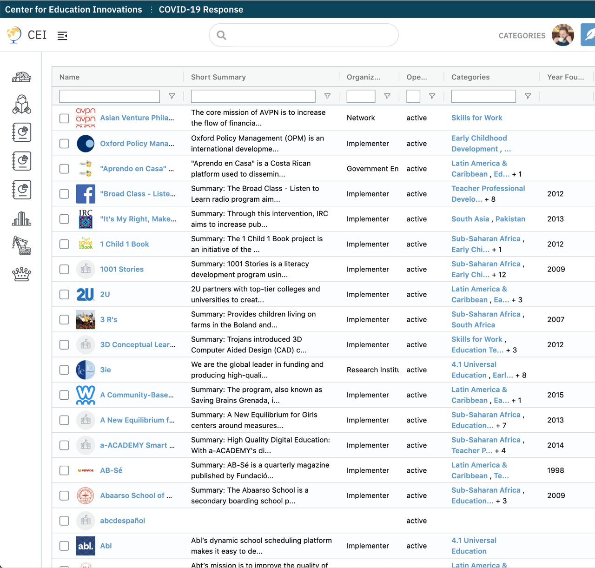Open the Categories column filter options

click(528, 96)
